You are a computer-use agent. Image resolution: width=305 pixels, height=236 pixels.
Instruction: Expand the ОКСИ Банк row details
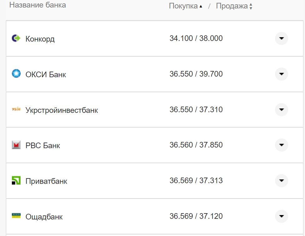(281, 74)
